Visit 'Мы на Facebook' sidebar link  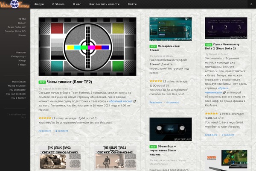pyautogui.click(x=16, y=94)
